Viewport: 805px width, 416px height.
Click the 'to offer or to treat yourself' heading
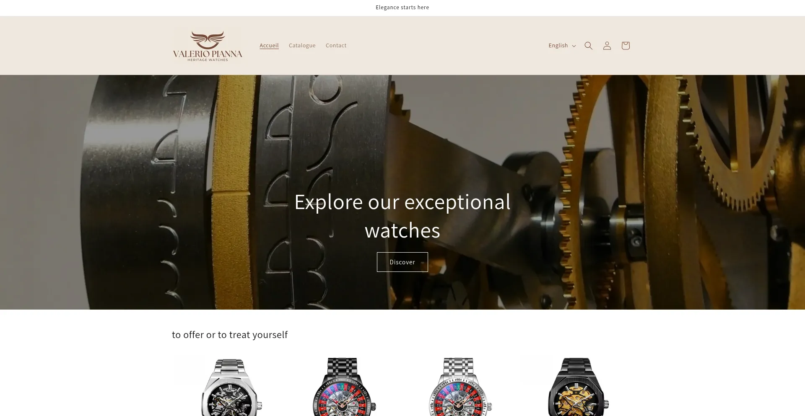coord(230,335)
